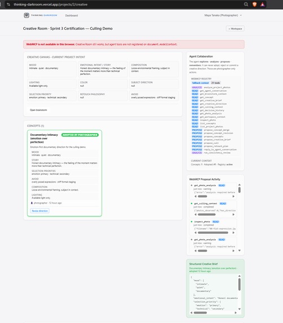Viewport: 283px width, 323px height.
Task: Select propose_retouch_plan registry entry
Action: 216,146
